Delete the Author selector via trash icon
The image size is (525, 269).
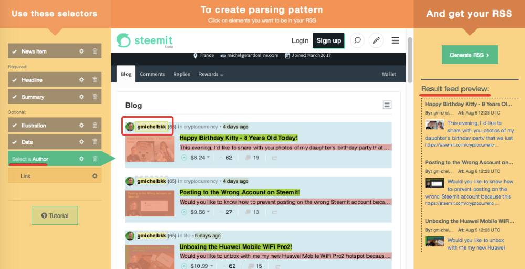(94, 159)
